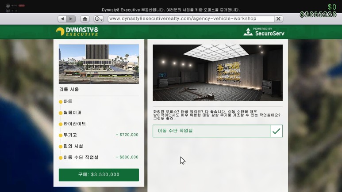The height and width of the screenshot is (192, 342).
Task: Open the Little Seoul building photo
Action: point(99,64)
